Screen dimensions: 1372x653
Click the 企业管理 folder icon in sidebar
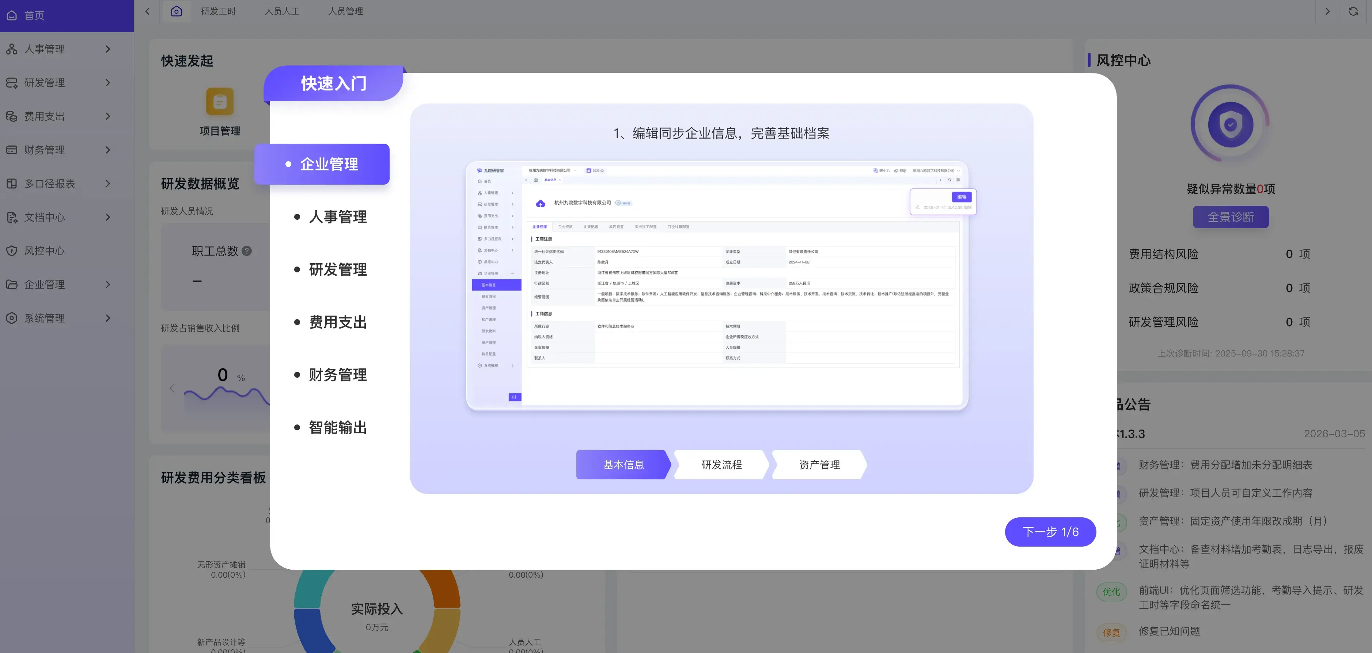coord(12,284)
